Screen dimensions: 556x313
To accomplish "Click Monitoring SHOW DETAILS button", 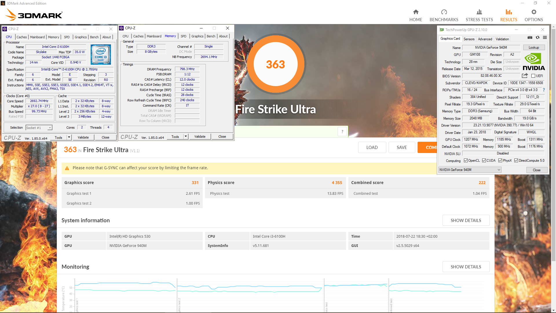I will (466, 267).
